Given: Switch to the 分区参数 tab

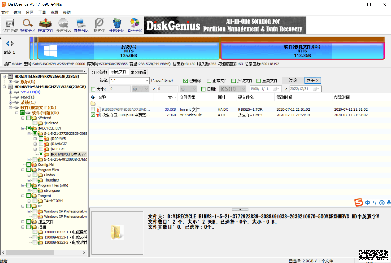Looking at the screenshot, I should (99, 72).
